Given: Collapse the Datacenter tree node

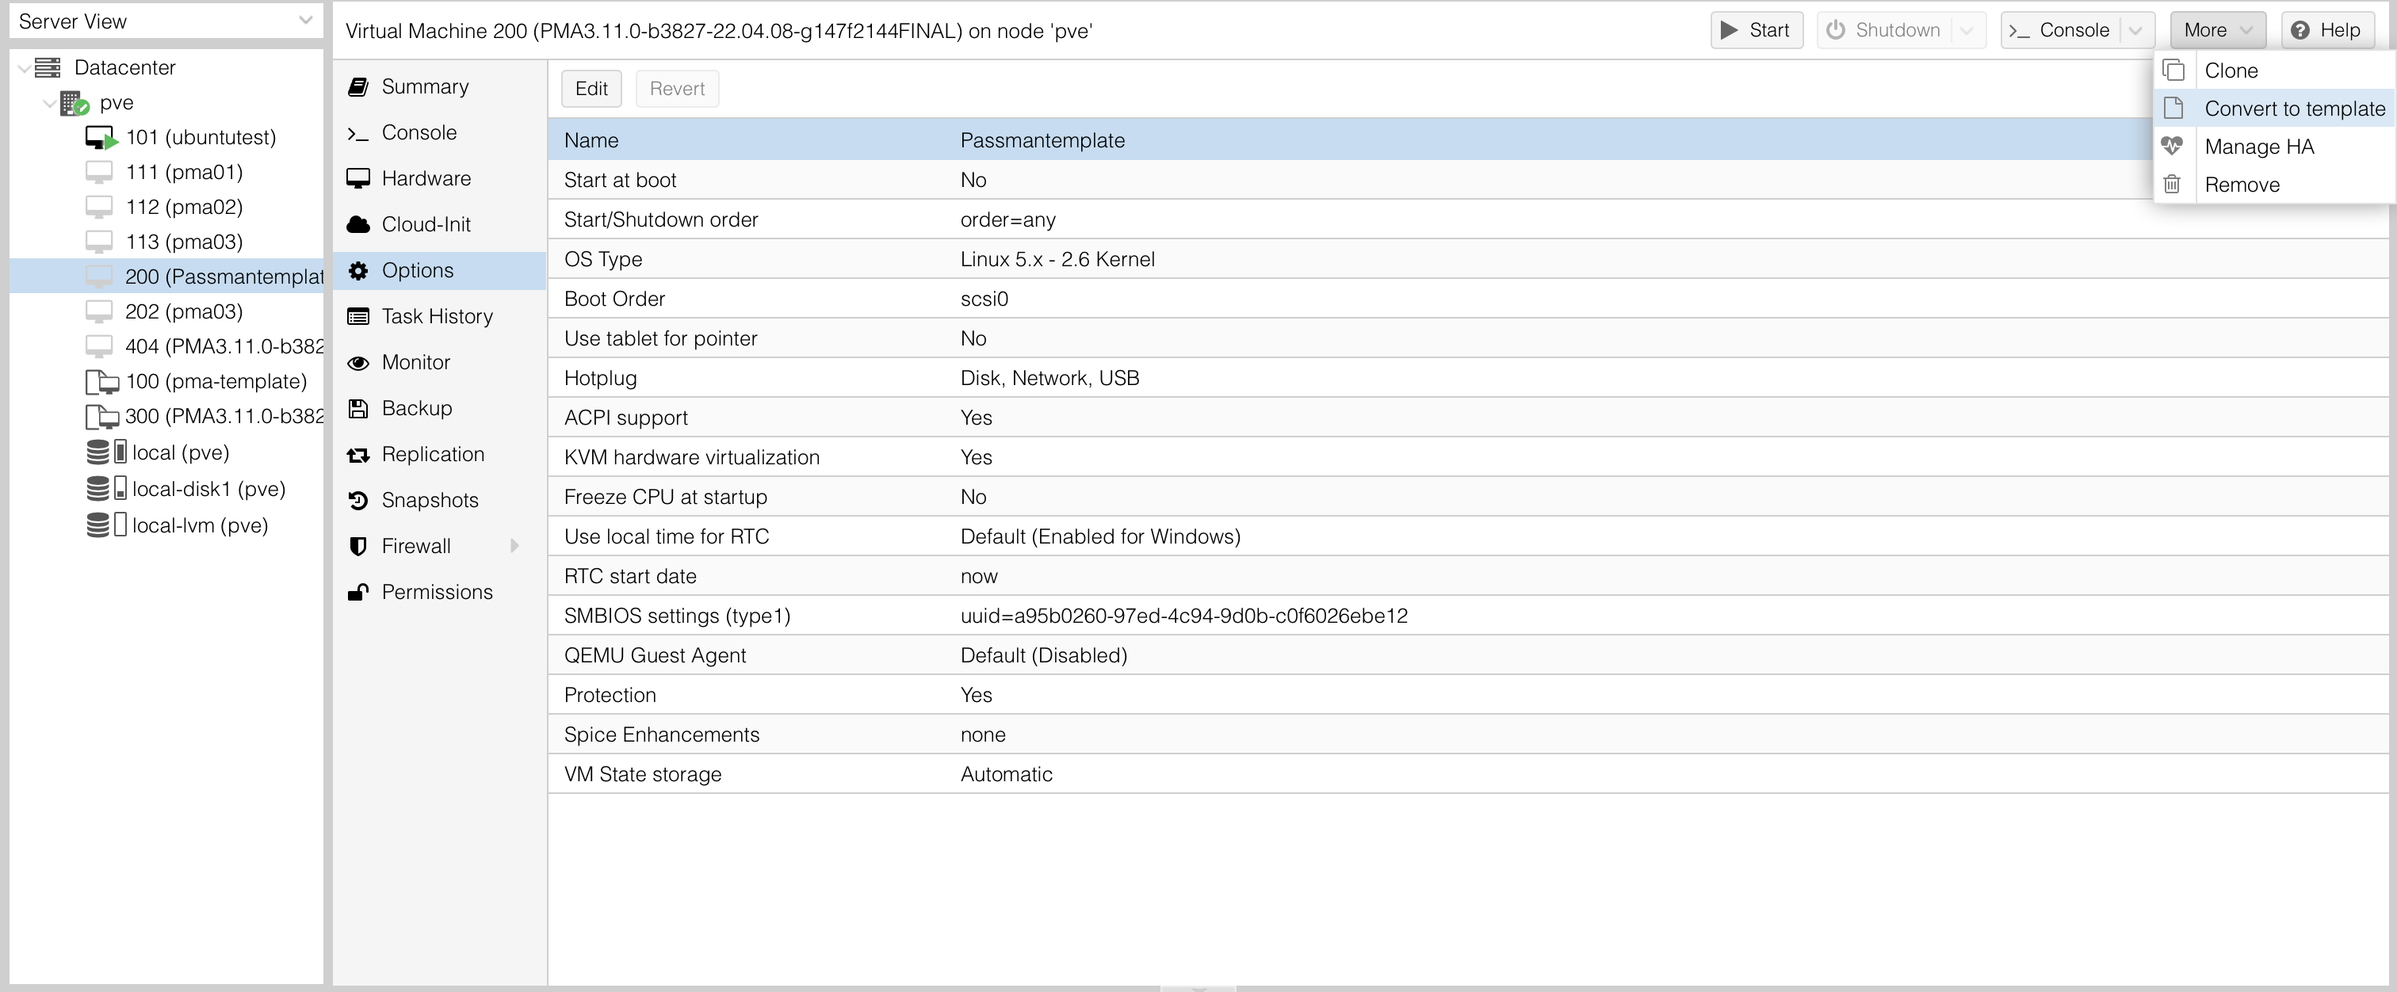Looking at the screenshot, I should [x=23, y=68].
